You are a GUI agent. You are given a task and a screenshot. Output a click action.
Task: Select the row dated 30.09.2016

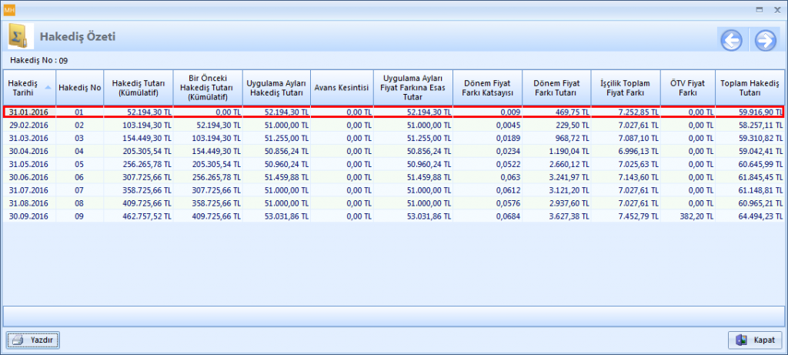28,216
